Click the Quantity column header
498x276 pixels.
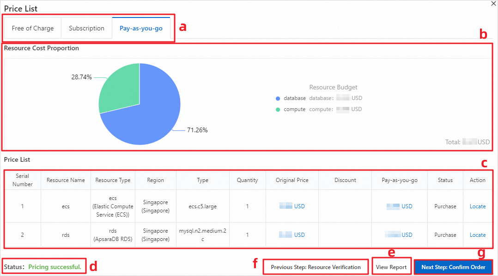(248, 180)
